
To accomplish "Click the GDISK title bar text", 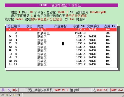I will 60,5.
